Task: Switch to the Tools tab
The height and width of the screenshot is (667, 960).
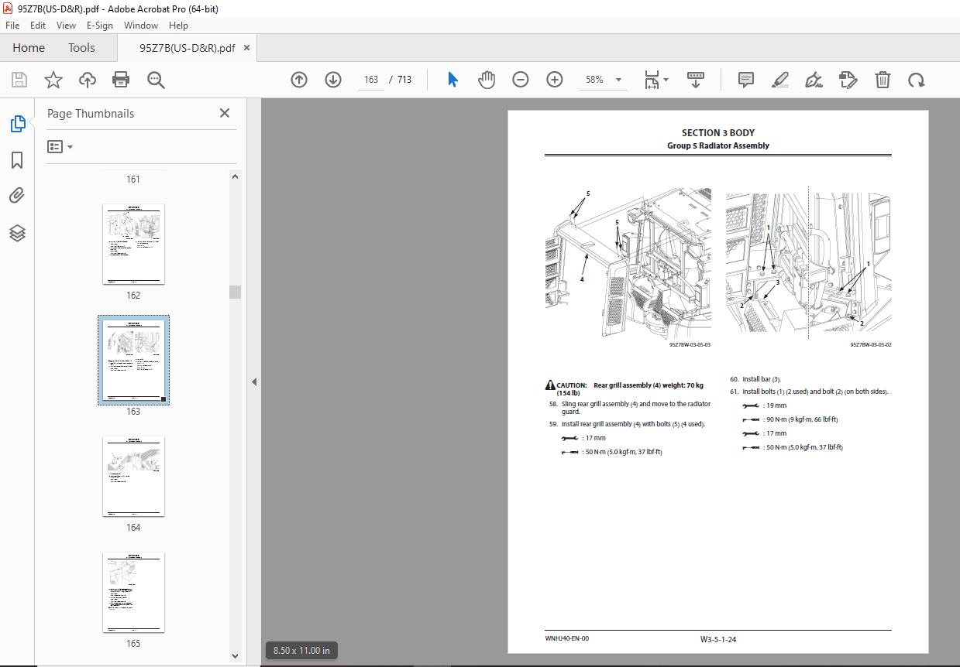Action: [x=81, y=47]
